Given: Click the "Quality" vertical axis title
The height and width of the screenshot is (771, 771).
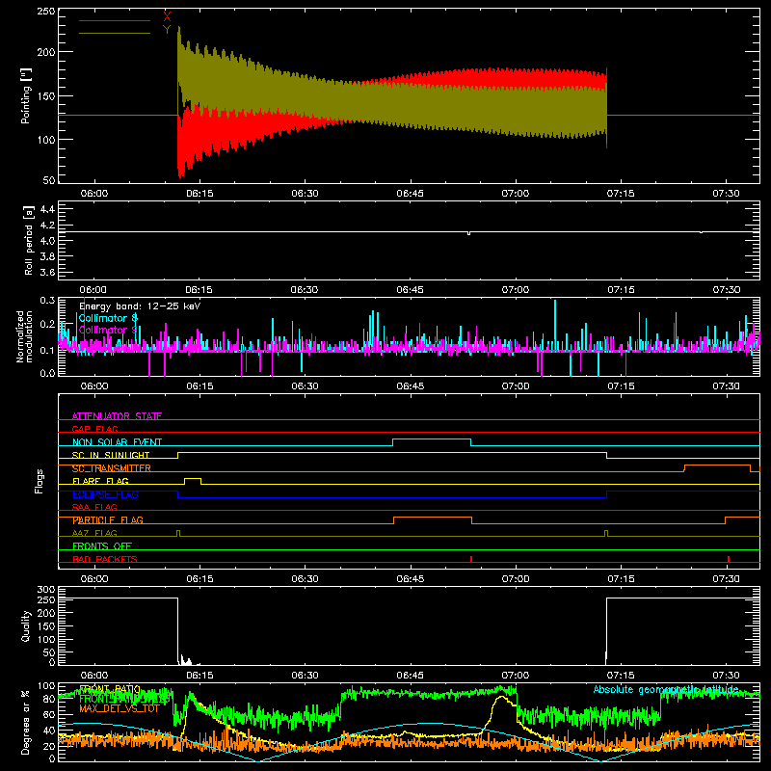Looking at the screenshot, I should pos(26,625).
